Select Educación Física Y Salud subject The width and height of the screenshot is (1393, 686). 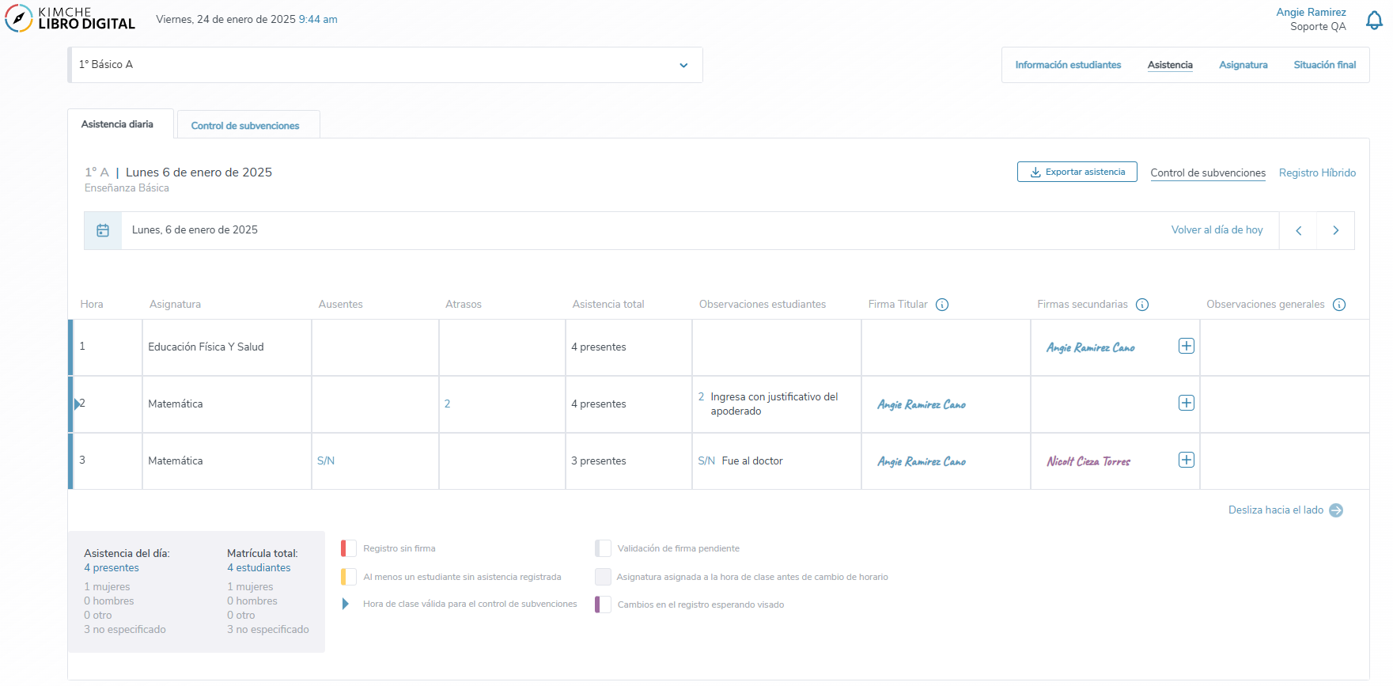(x=206, y=347)
